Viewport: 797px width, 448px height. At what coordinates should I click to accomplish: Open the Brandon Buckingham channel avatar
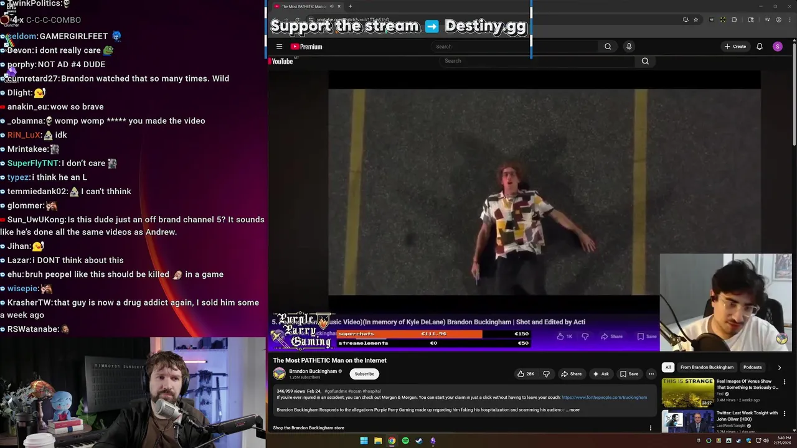tap(279, 373)
